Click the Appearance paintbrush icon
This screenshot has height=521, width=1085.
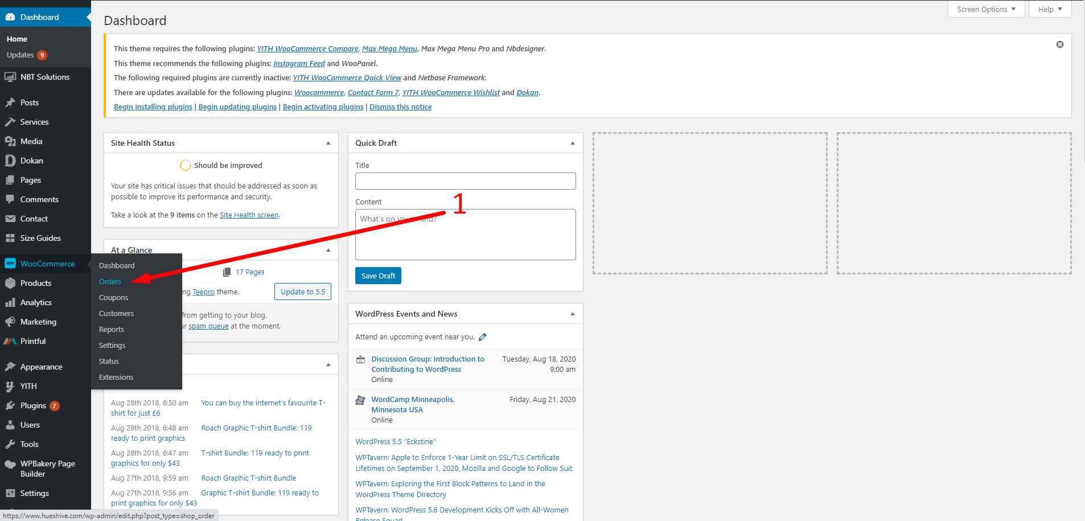coord(10,367)
